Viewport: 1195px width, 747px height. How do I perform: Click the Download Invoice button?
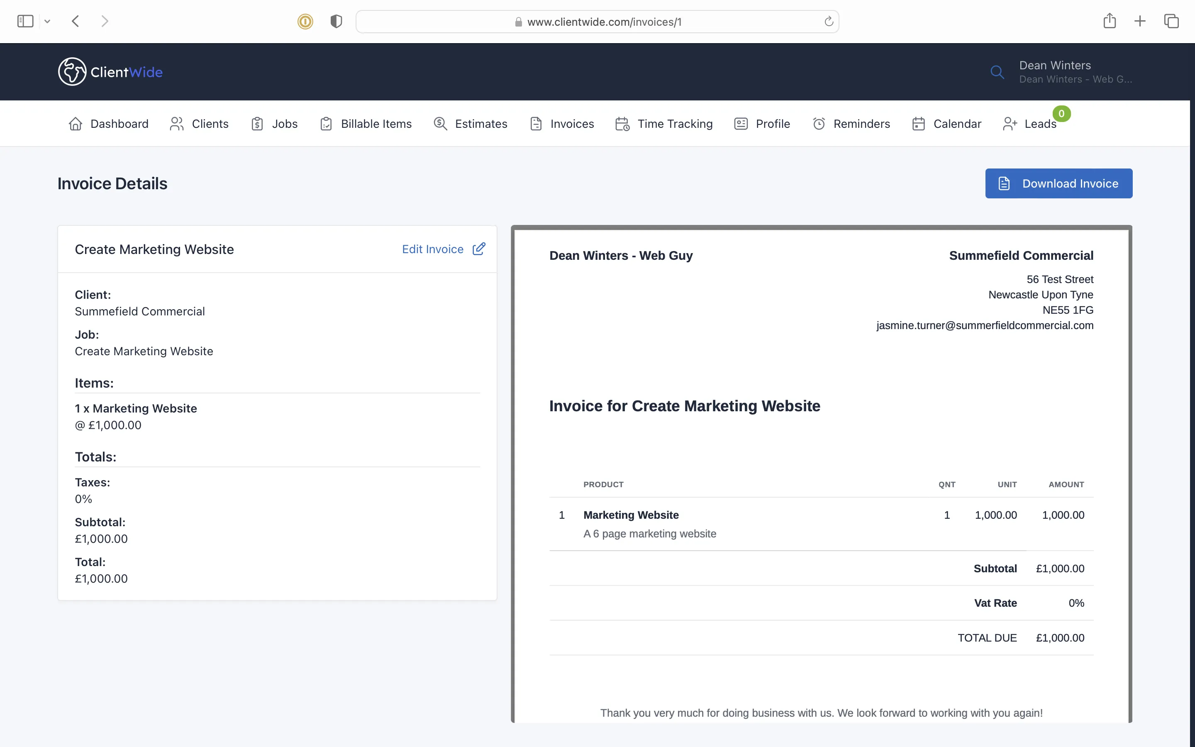(1059, 183)
